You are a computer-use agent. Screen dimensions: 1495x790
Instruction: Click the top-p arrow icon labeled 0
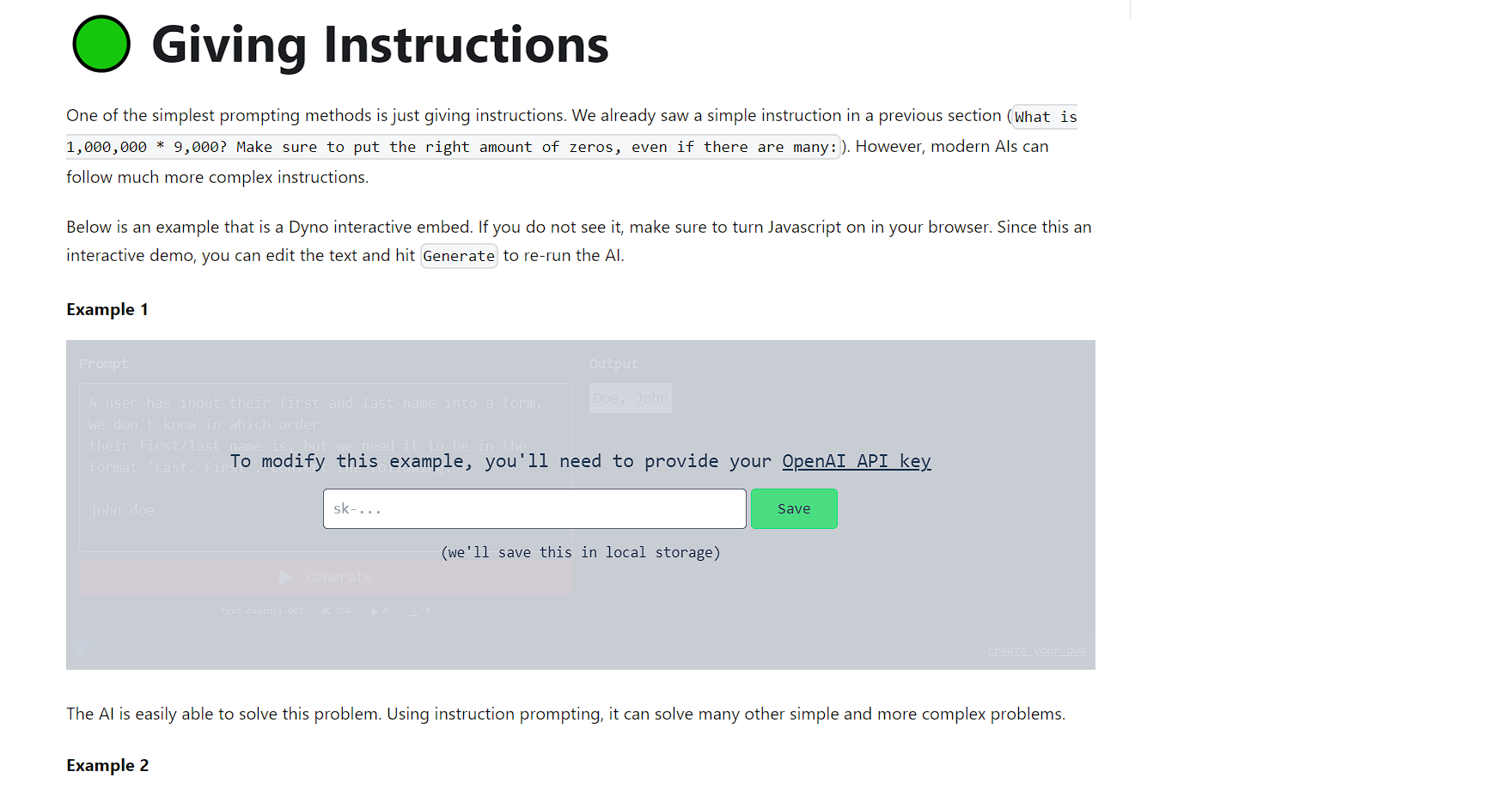tap(415, 611)
